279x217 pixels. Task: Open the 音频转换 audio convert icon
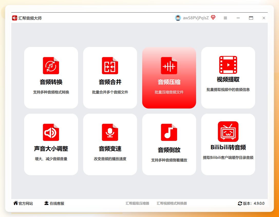[x=51, y=66]
